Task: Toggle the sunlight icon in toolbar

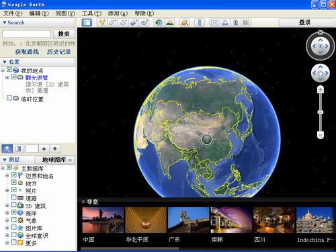Action: point(169,23)
